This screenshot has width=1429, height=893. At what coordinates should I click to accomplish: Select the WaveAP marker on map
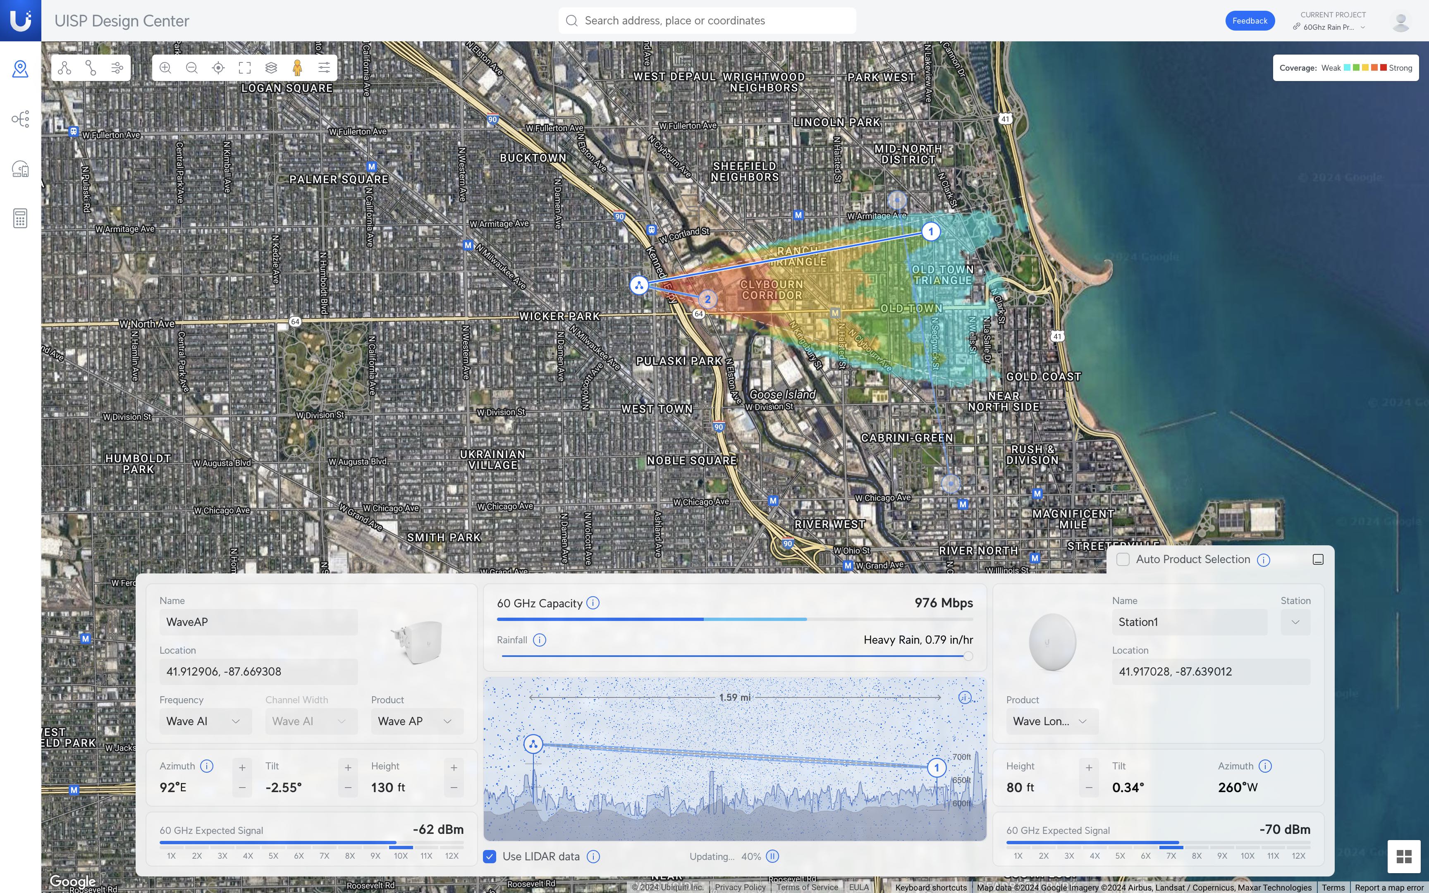click(639, 286)
